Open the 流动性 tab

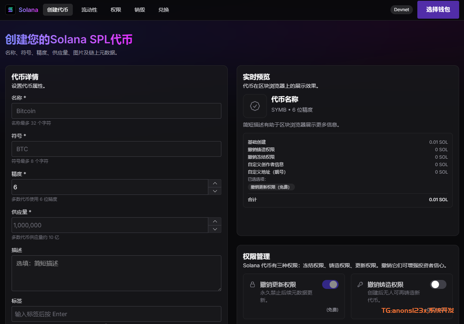[x=89, y=10]
